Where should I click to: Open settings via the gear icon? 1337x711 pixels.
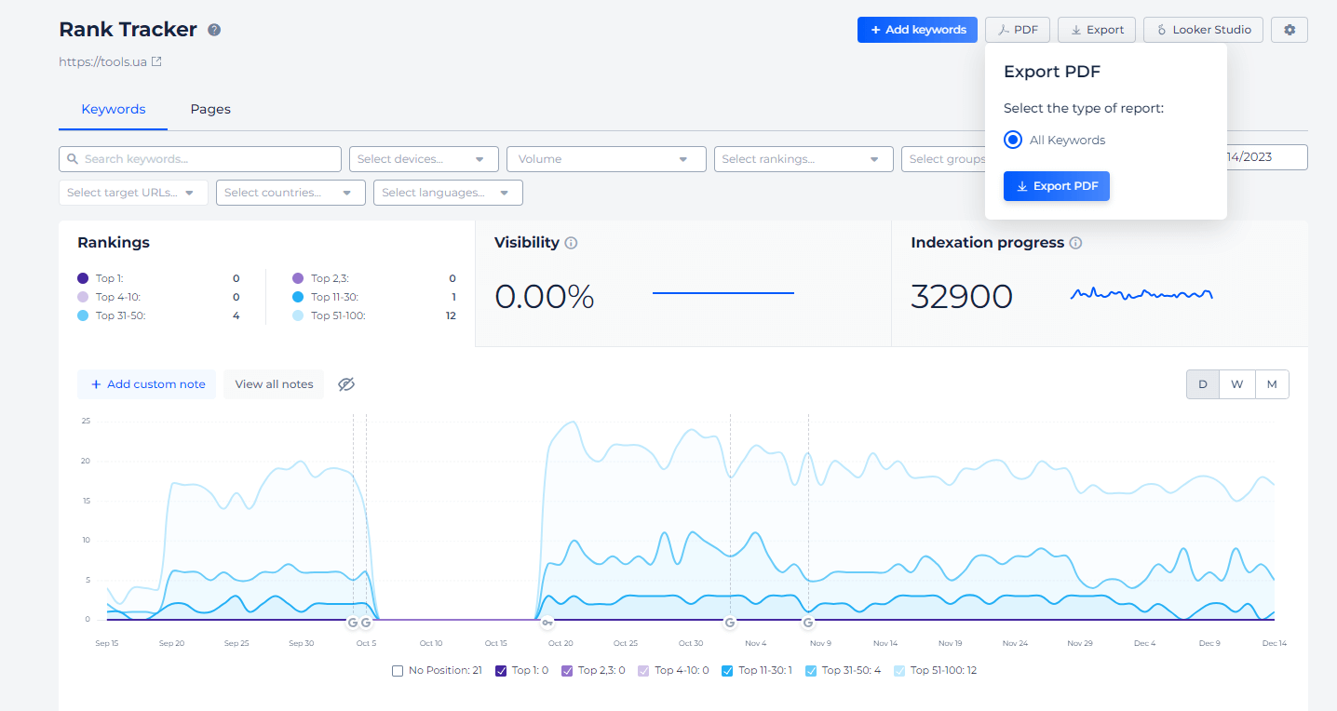point(1290,30)
